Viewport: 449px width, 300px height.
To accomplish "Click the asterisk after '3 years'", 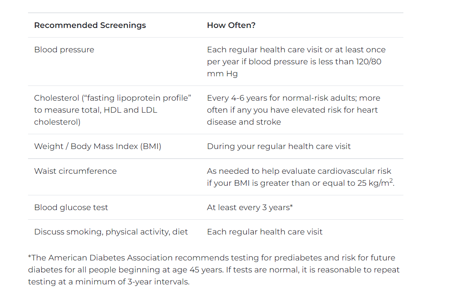I will [291, 206].
